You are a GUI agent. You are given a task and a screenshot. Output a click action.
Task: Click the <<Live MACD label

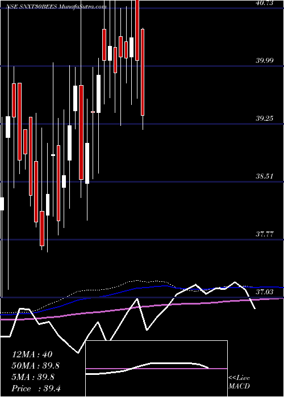[x=239, y=382]
